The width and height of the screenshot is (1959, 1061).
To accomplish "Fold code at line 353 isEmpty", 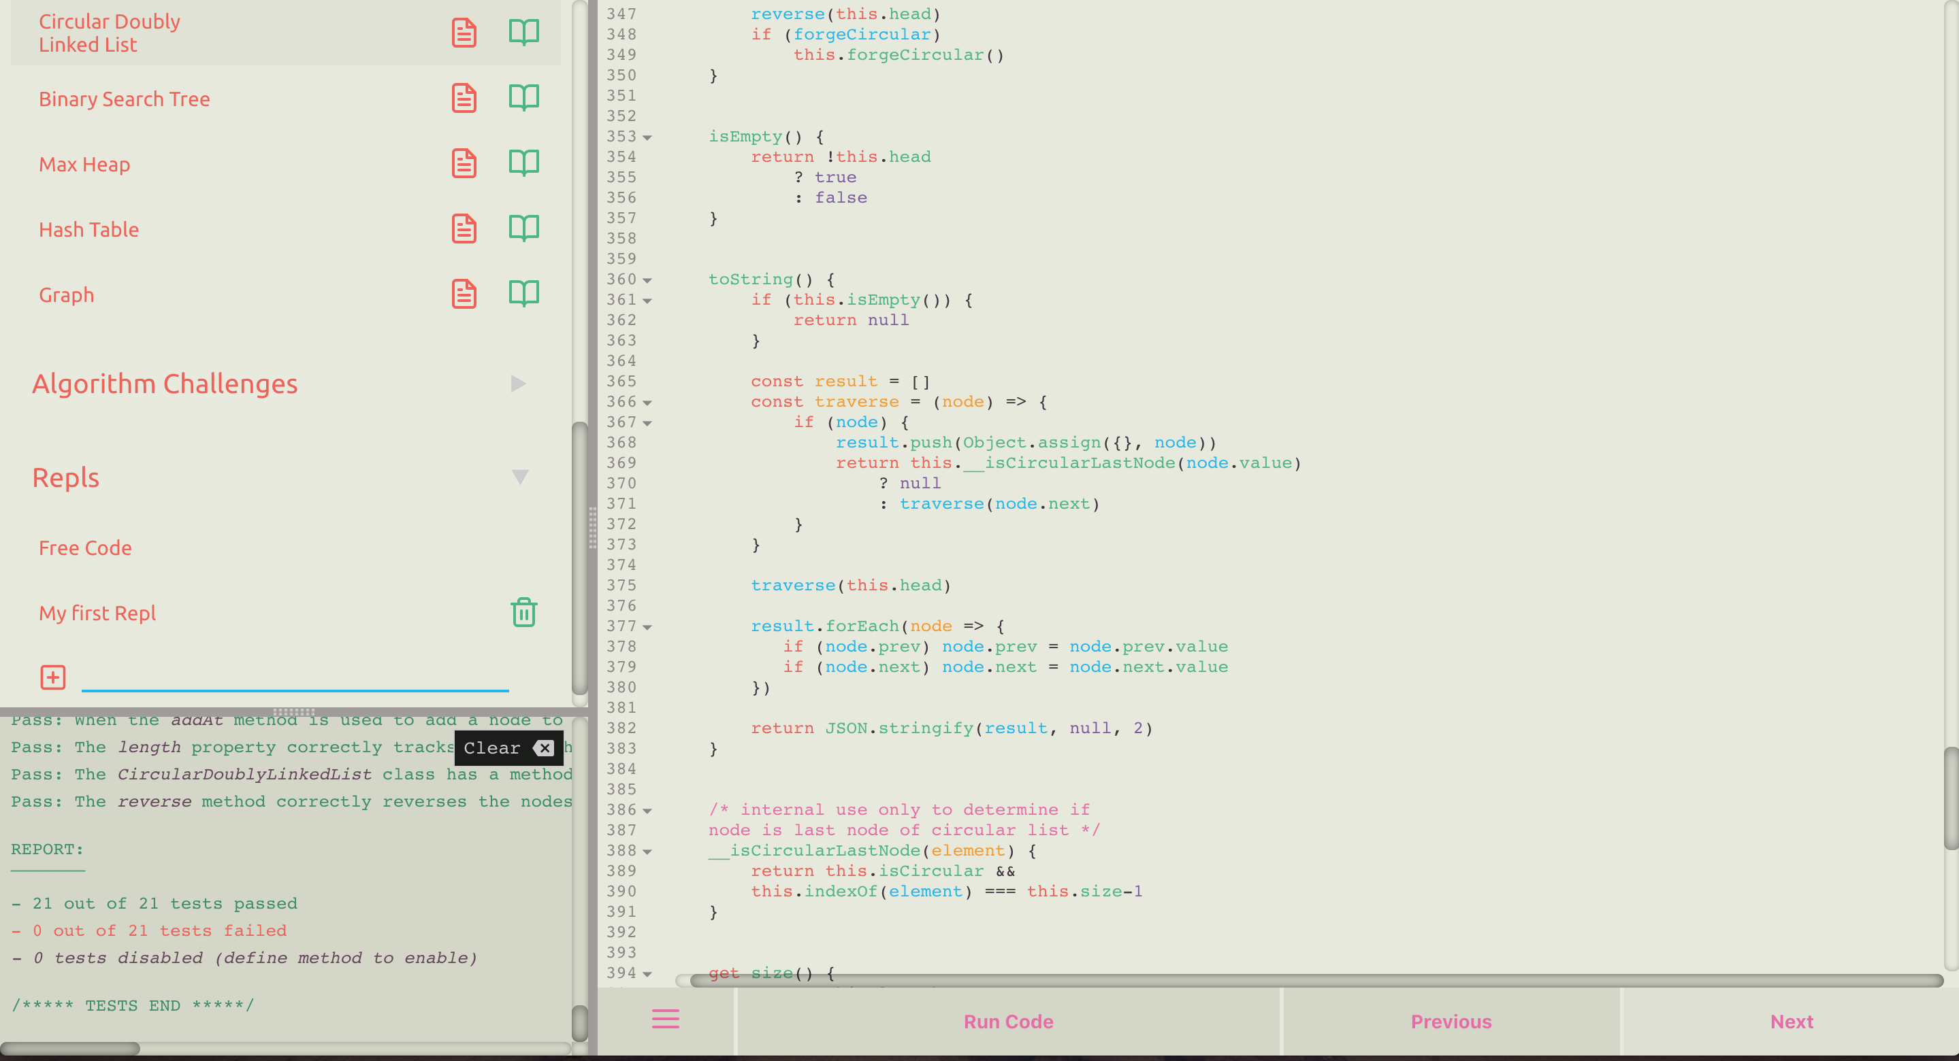I will pyautogui.click(x=647, y=138).
